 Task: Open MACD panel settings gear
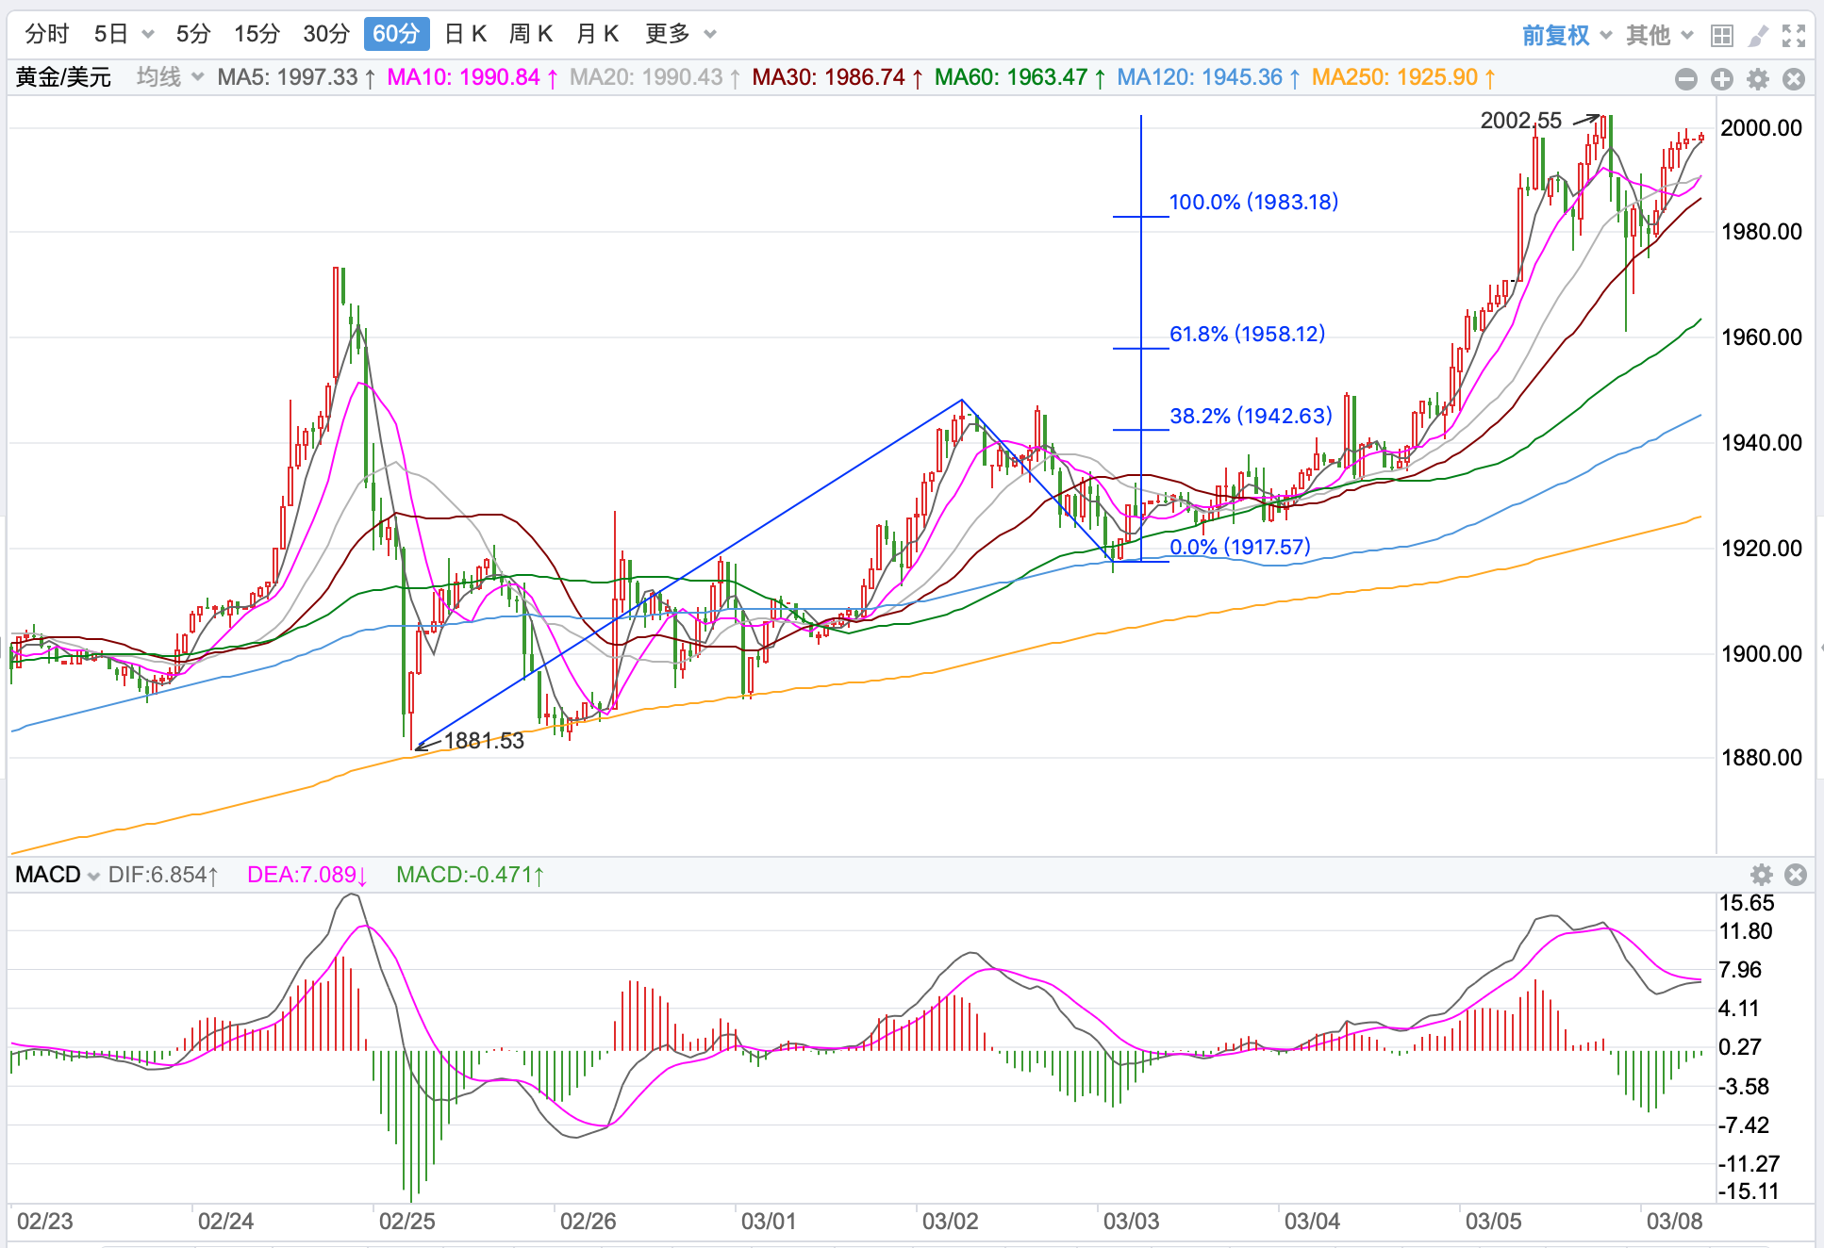pyautogui.click(x=1761, y=875)
